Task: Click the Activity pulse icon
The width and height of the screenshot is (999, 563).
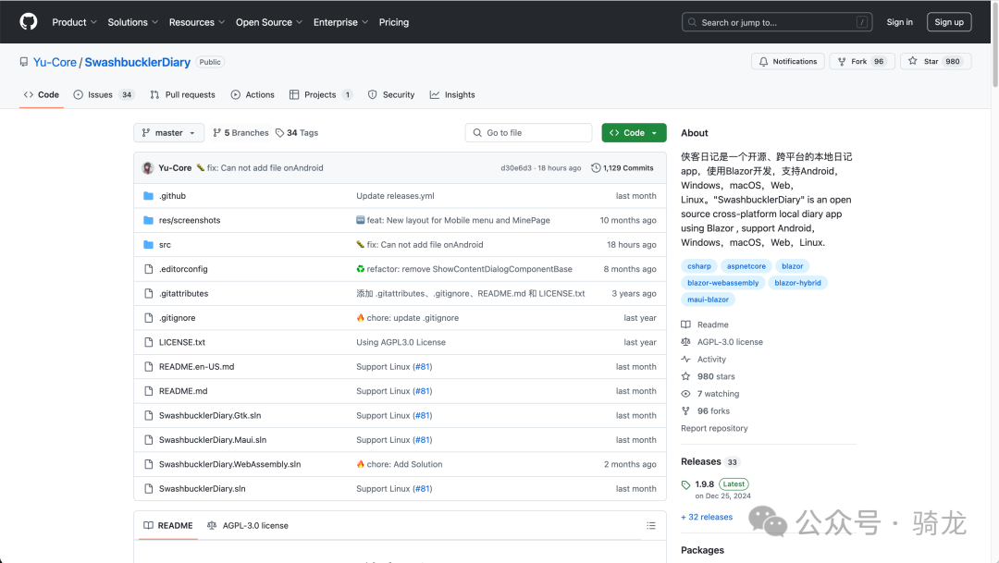Action: 685,359
